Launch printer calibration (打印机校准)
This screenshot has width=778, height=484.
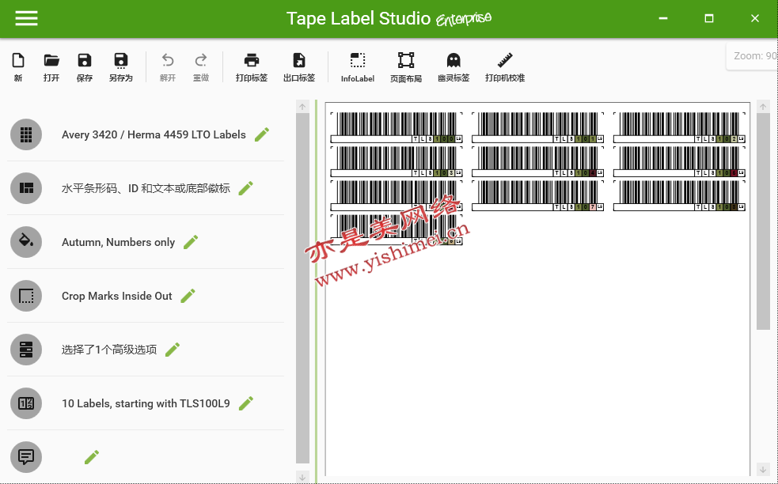(505, 67)
